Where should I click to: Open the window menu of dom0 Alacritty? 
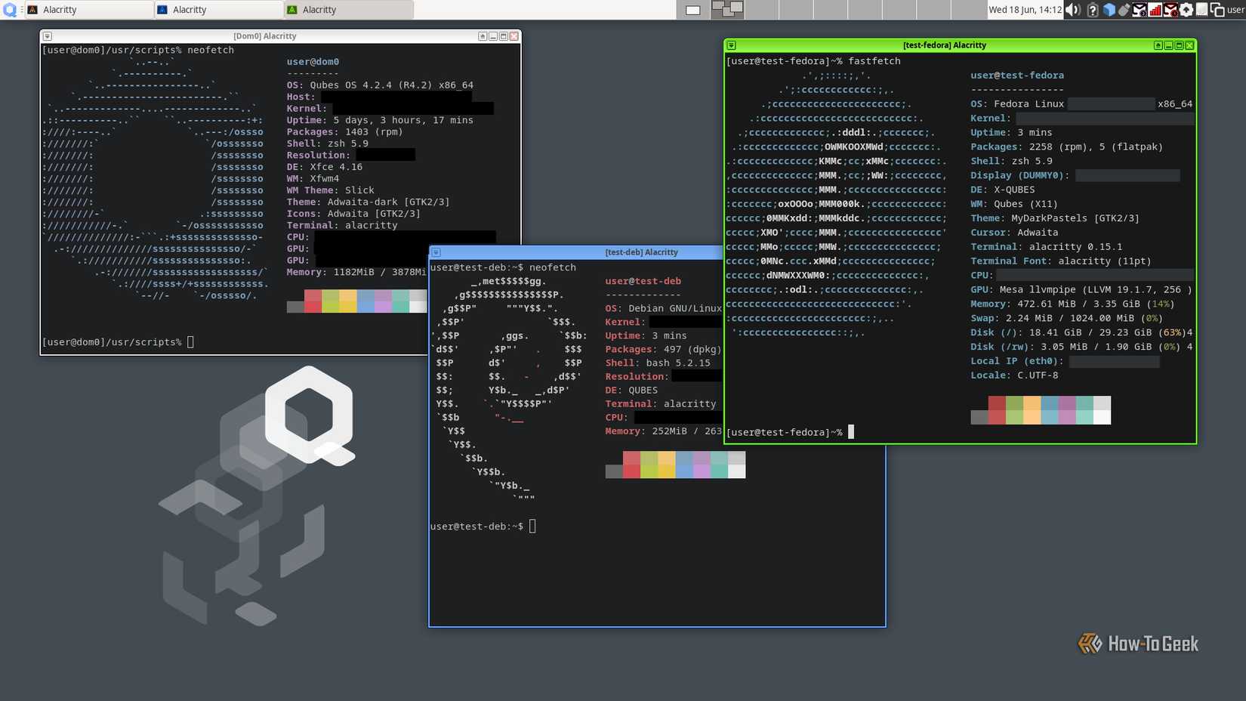pos(47,36)
